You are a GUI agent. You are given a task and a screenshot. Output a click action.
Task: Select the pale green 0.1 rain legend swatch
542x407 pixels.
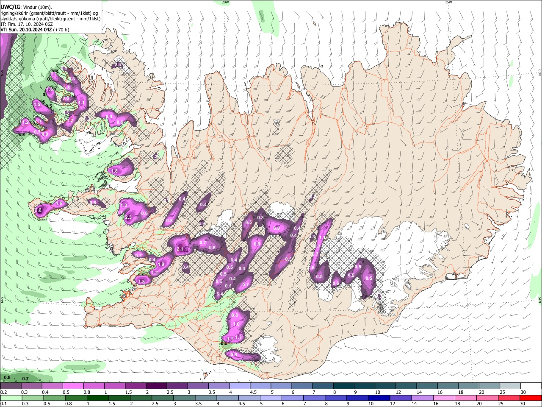pyautogui.click(x=11, y=398)
